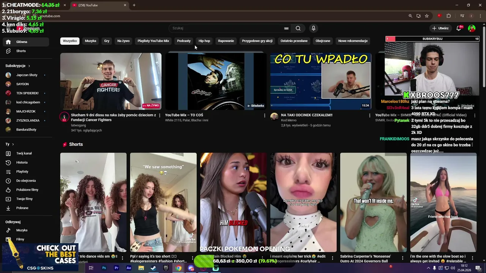Open Shorts from the left sidebar

[x=26, y=51]
